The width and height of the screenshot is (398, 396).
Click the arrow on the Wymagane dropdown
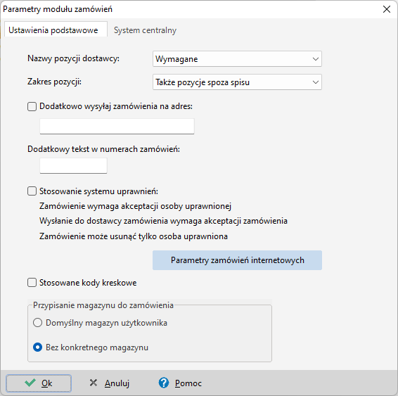(x=316, y=59)
